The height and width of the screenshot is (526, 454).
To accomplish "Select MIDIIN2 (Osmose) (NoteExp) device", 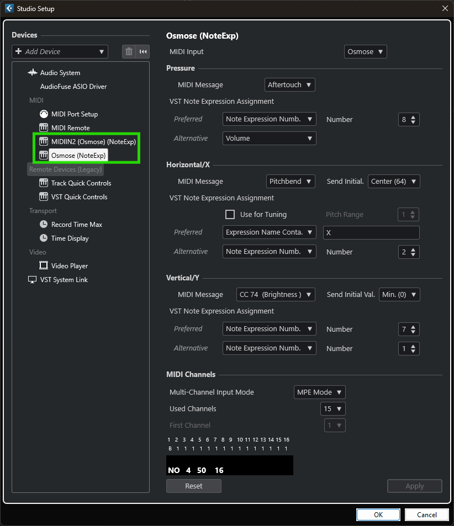I will coord(93,142).
